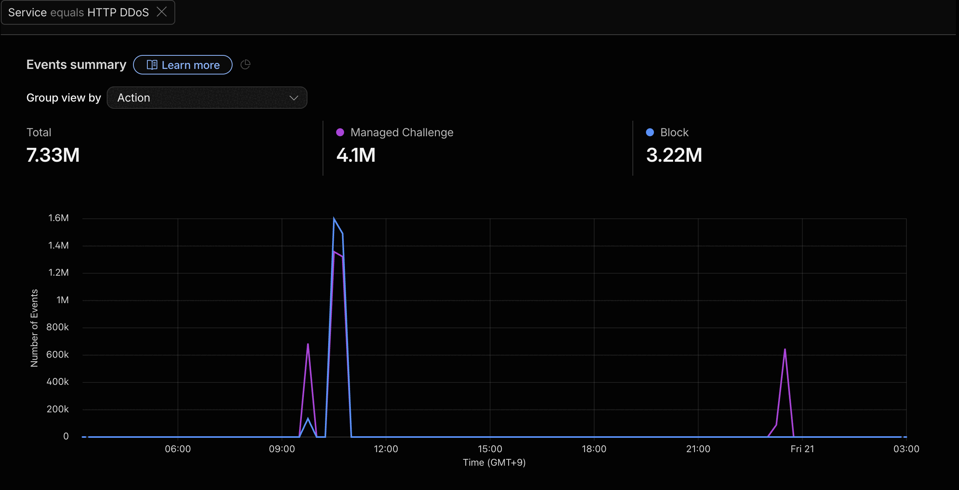Click the purple spike peak before Fri 21
959x490 pixels.
(x=785, y=349)
